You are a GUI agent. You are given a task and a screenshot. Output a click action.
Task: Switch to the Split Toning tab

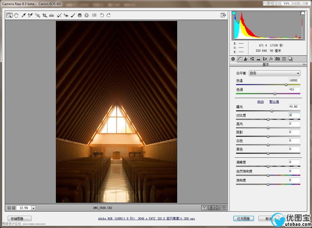coord(258,59)
